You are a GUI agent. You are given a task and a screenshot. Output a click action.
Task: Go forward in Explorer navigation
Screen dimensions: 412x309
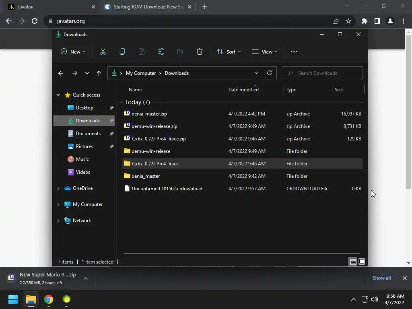coord(75,73)
